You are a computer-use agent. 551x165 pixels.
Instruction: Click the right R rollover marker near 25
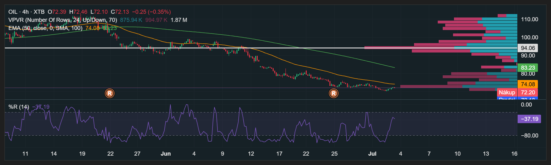point(334,93)
